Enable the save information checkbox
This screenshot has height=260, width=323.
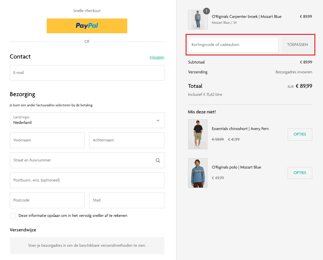pyautogui.click(x=13, y=216)
